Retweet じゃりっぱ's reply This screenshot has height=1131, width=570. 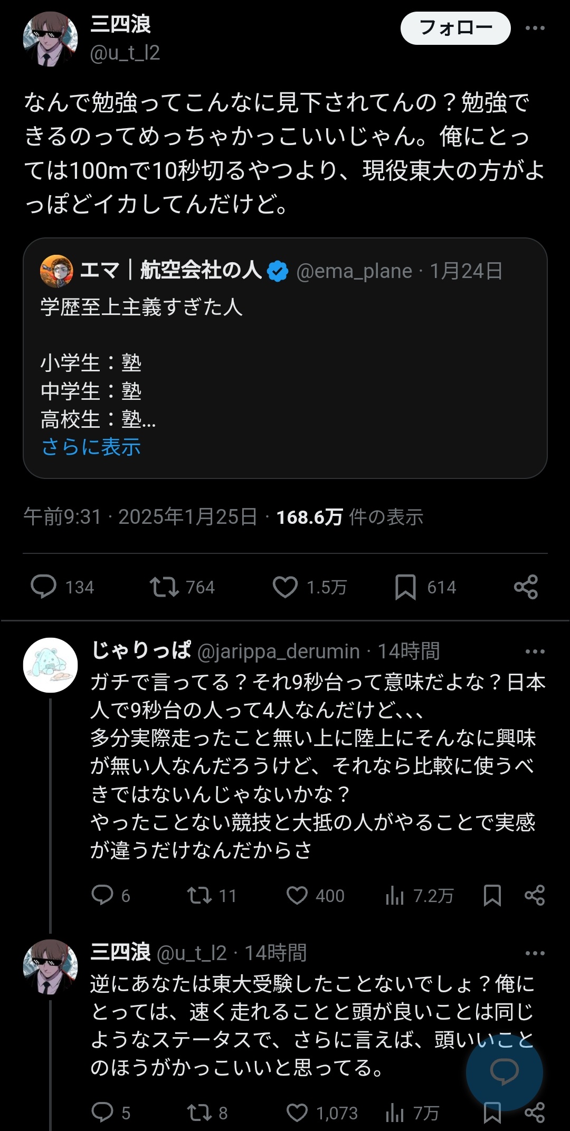point(199,895)
